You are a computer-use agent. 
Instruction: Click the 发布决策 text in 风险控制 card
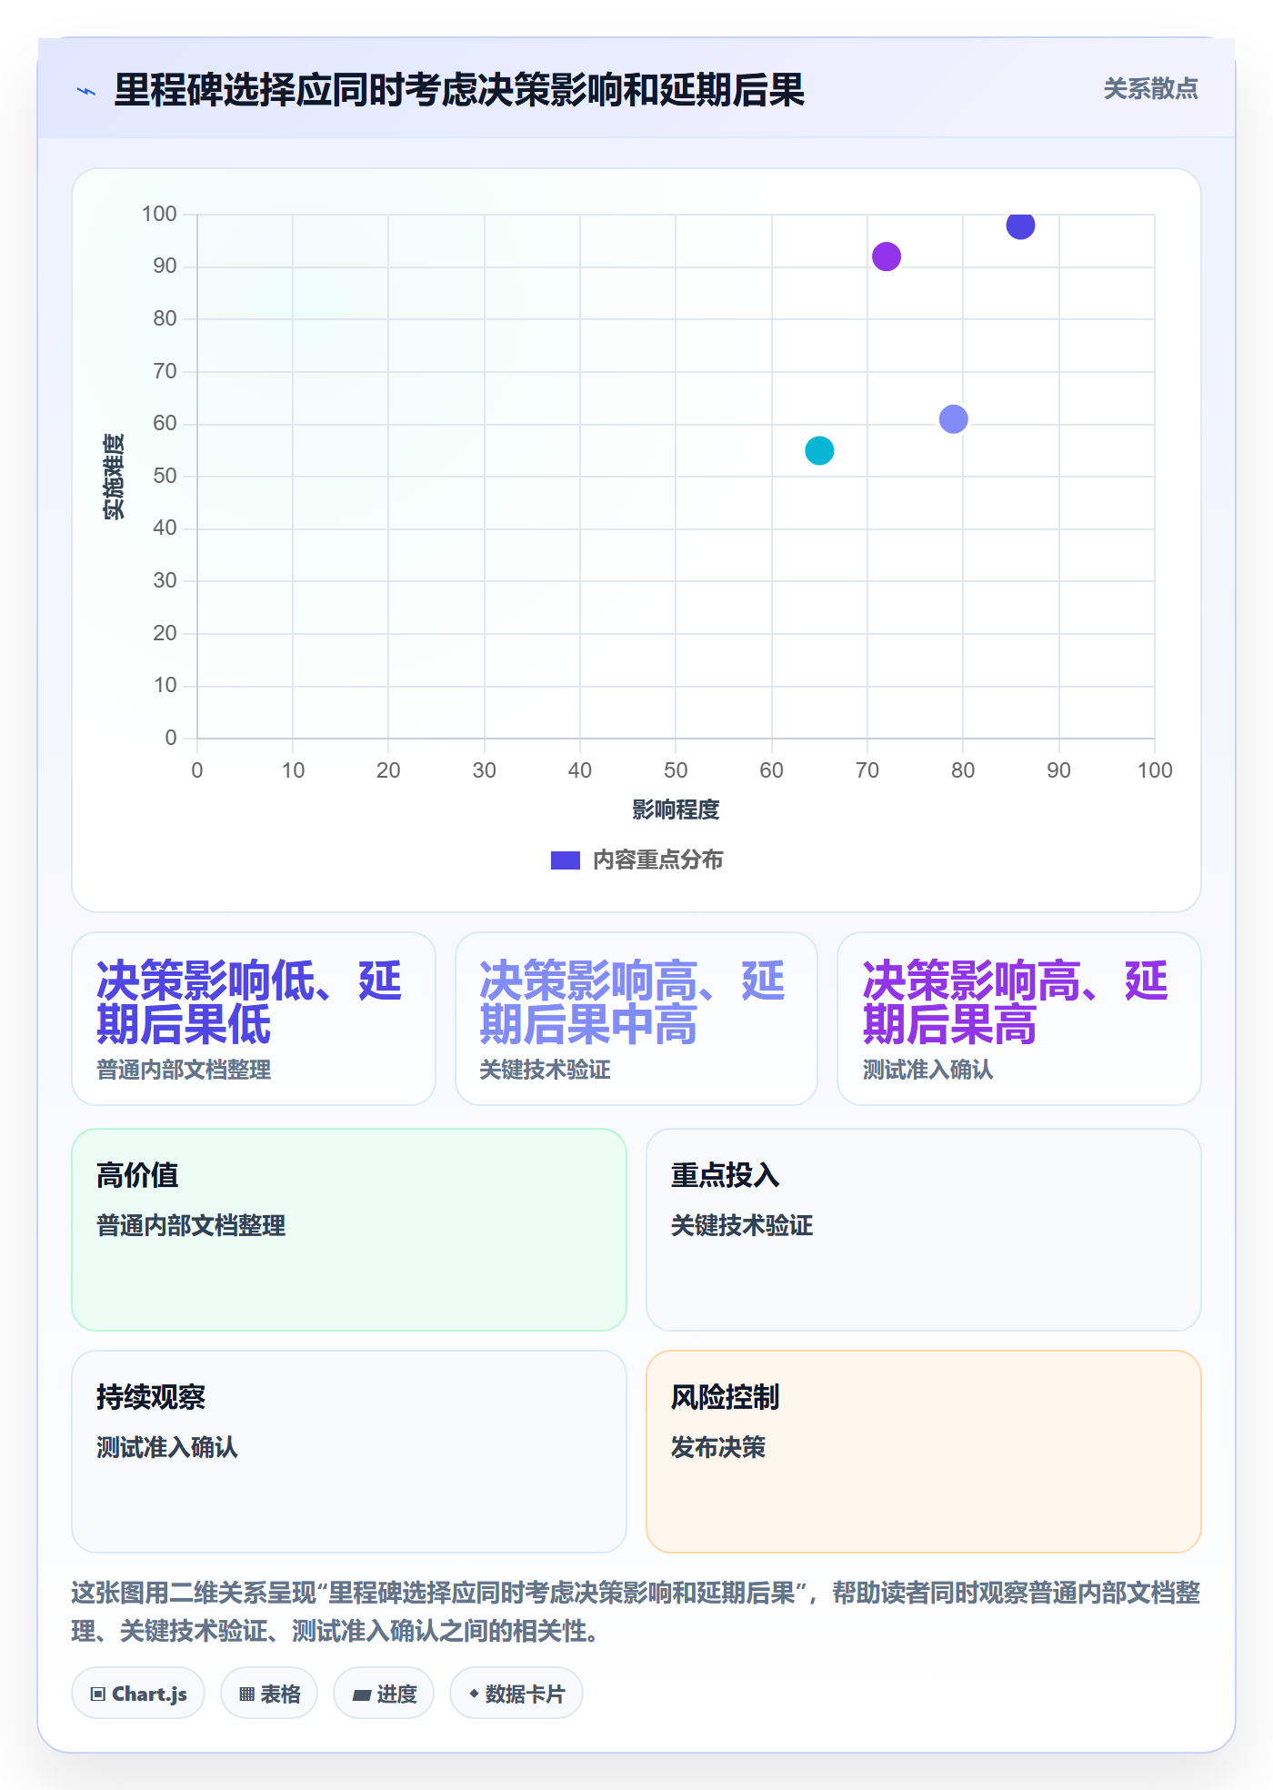[x=718, y=1447]
